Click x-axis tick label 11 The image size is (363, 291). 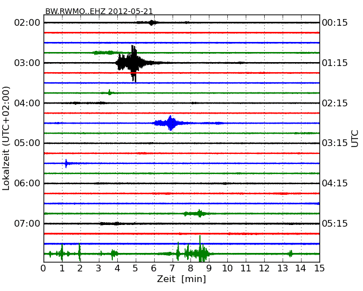coord(246,268)
